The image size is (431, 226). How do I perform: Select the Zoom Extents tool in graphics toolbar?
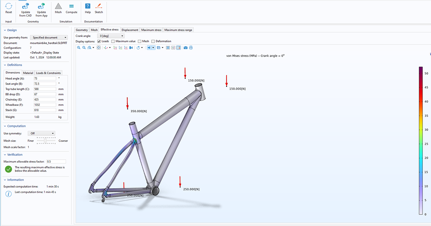click(x=98, y=47)
